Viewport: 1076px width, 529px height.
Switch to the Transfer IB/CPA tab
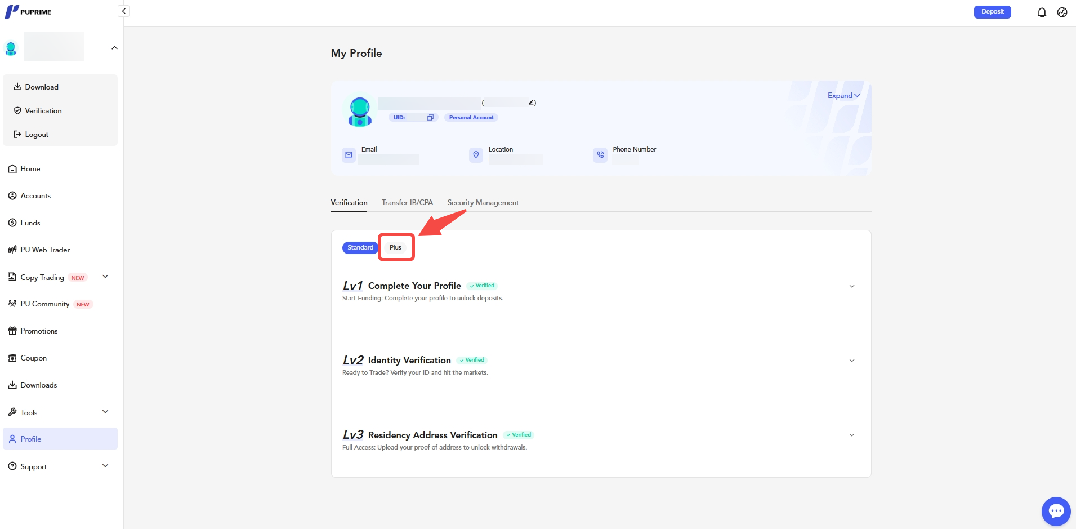click(x=408, y=203)
